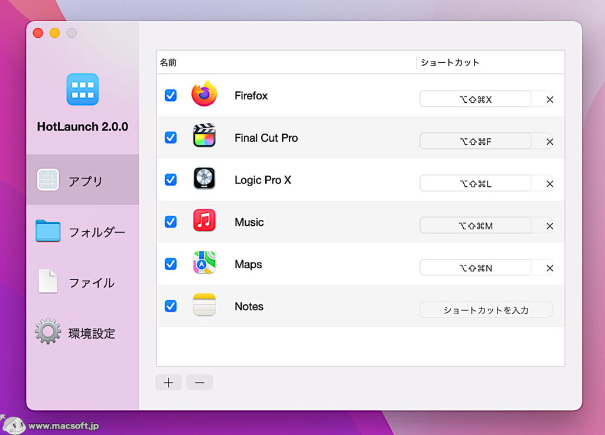This screenshot has height=435, width=605.
Task: Add an app with the plus button
Action: [x=168, y=382]
